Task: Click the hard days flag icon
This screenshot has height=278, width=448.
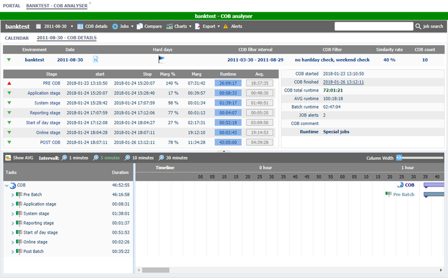Action: 161,60
